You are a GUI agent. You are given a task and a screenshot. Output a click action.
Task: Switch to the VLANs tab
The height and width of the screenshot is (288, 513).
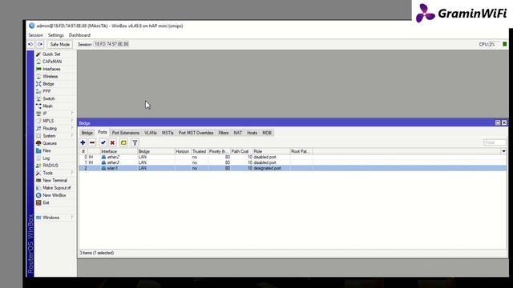pos(151,133)
